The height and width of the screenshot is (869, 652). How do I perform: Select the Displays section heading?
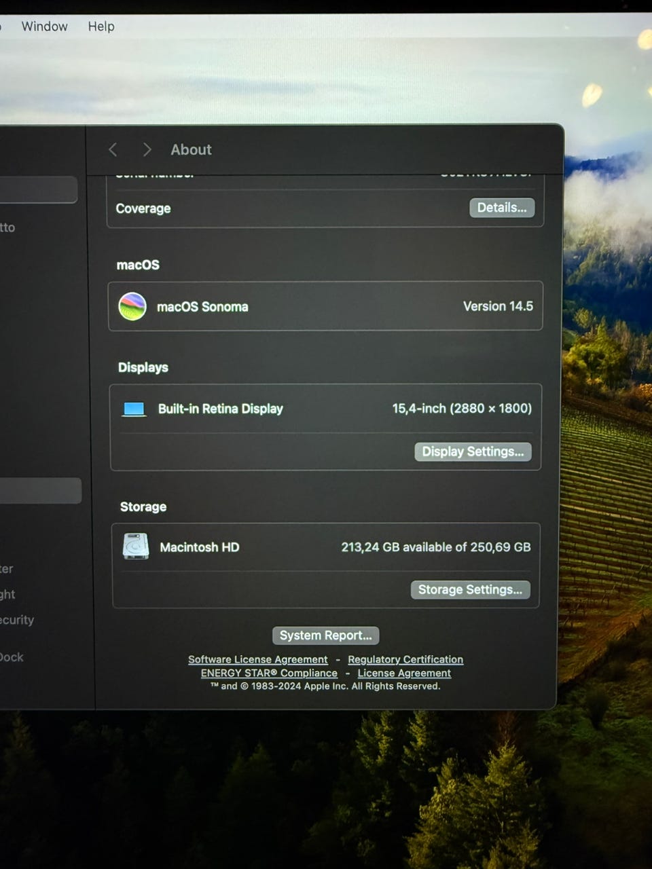click(143, 367)
